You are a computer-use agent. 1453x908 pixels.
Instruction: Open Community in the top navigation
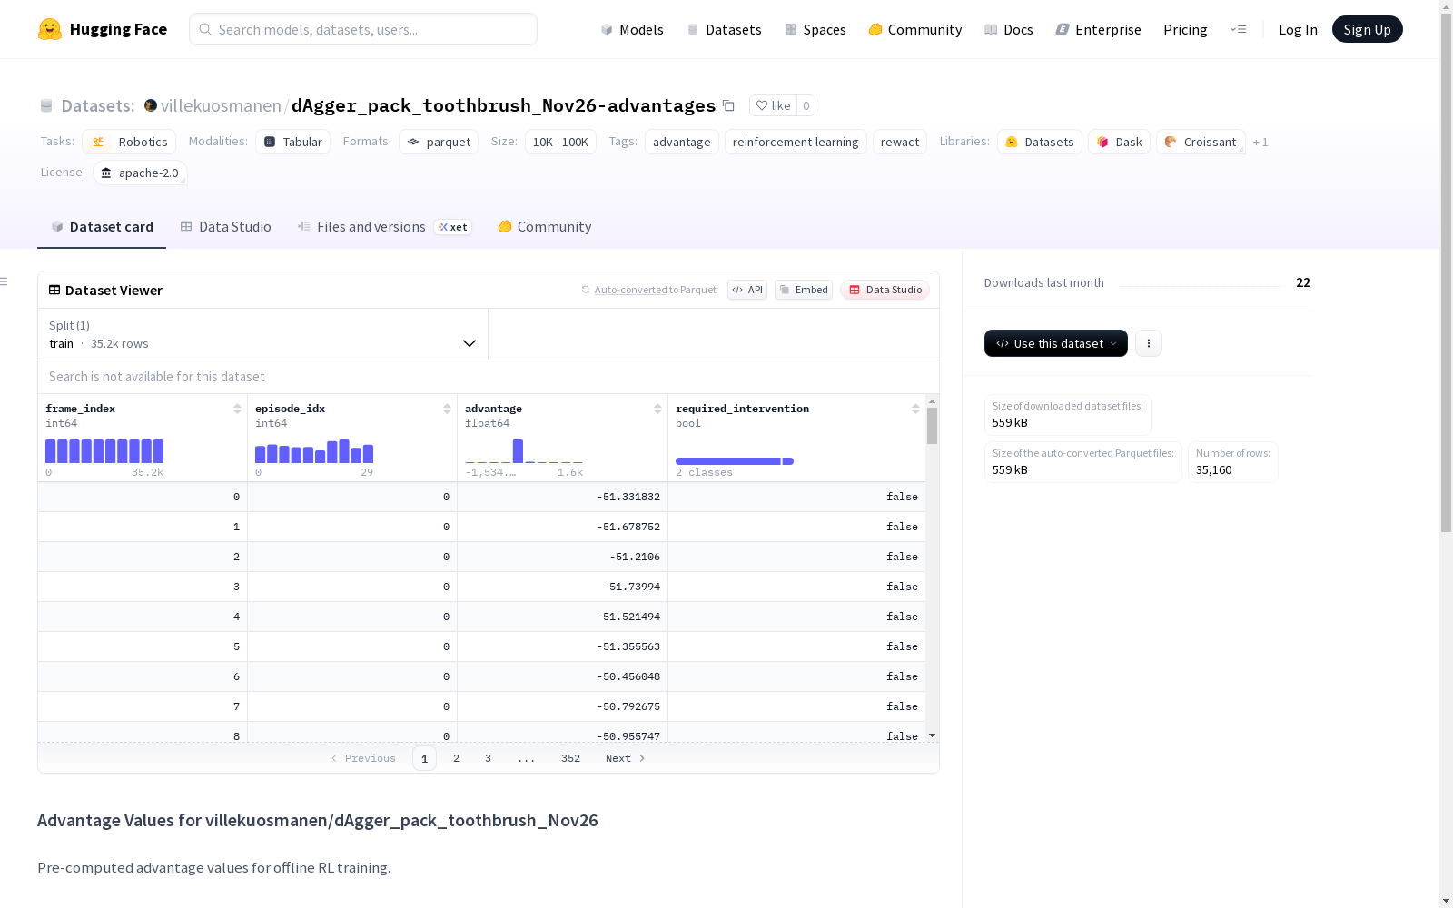[915, 29]
